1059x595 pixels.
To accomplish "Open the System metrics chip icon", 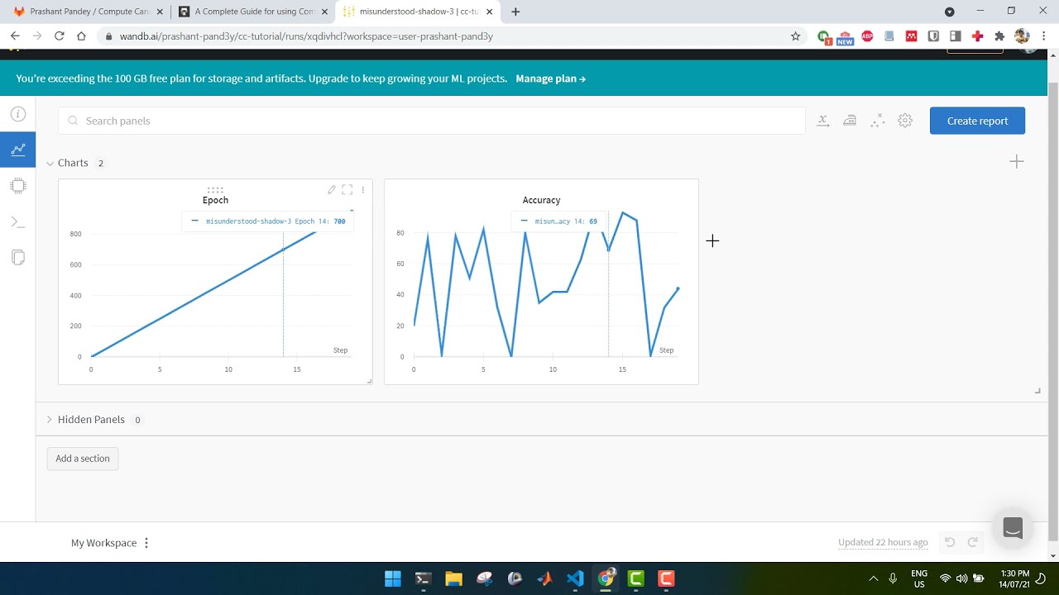I will pos(17,186).
